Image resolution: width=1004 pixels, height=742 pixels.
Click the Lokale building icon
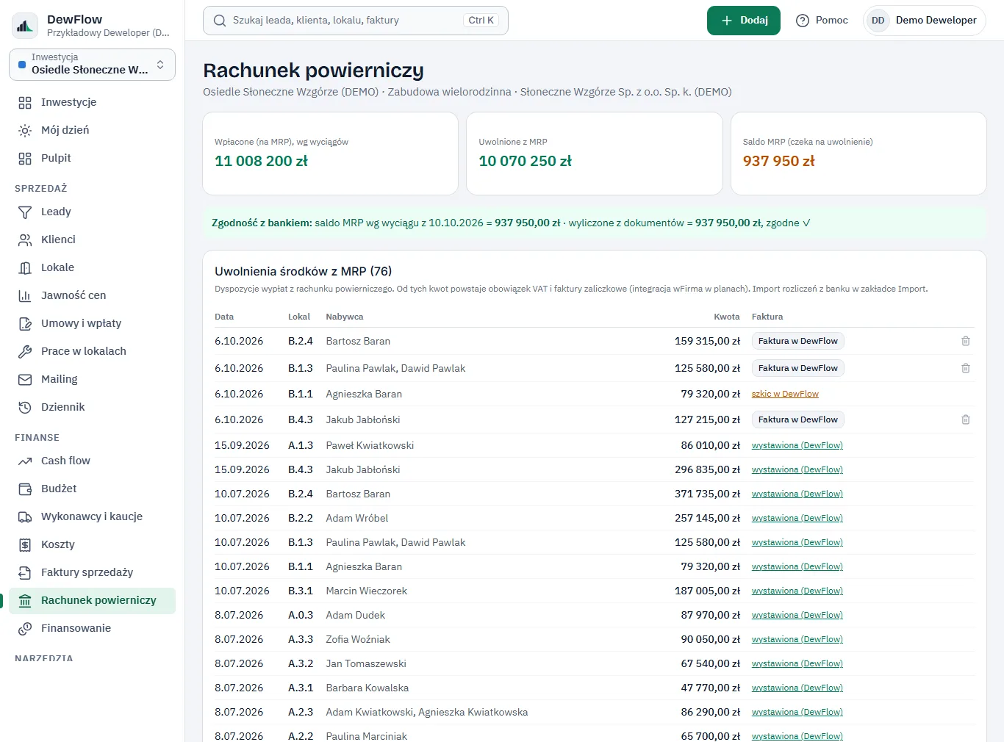[x=25, y=268]
